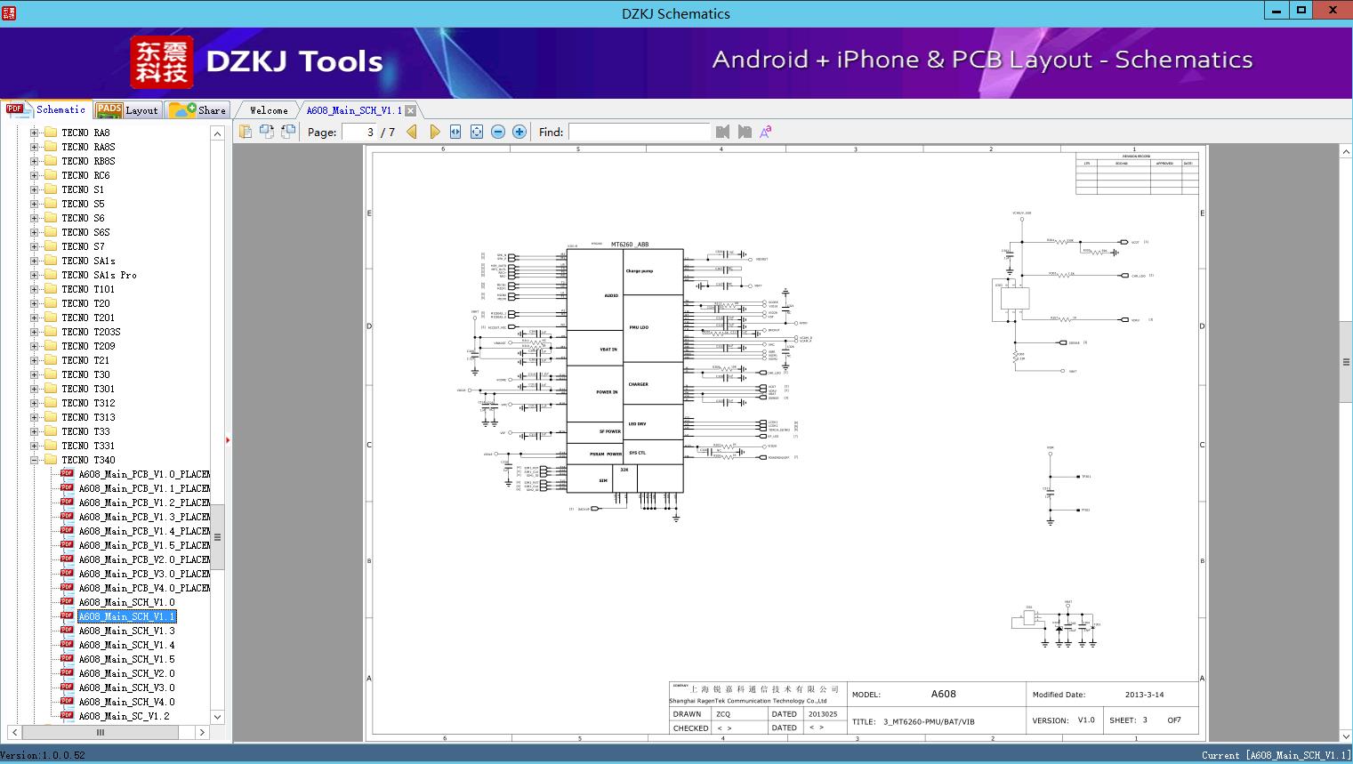Open A608_Main_PCB_V1.3_PLACEM file
Viewport: 1353px width, 764px height.
144,517
